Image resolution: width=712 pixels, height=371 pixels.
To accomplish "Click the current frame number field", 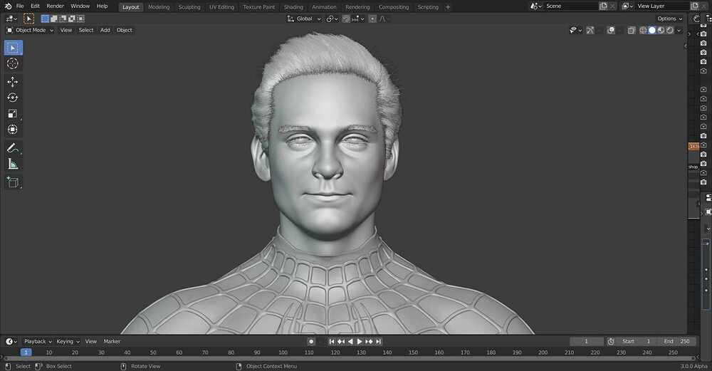I will 587,342.
